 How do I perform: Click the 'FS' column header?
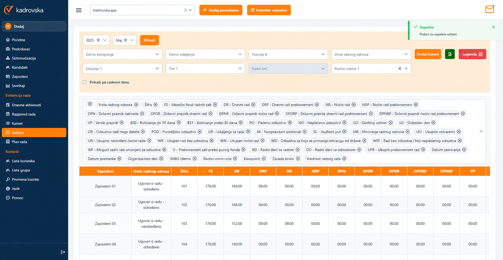point(211,171)
